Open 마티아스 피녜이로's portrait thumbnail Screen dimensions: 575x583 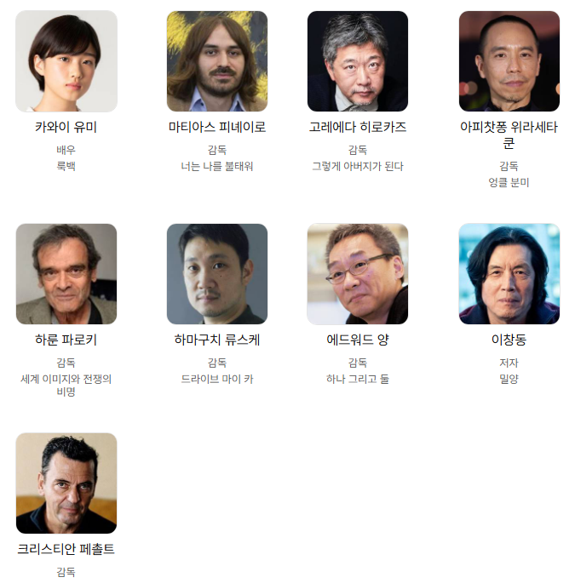coord(217,61)
